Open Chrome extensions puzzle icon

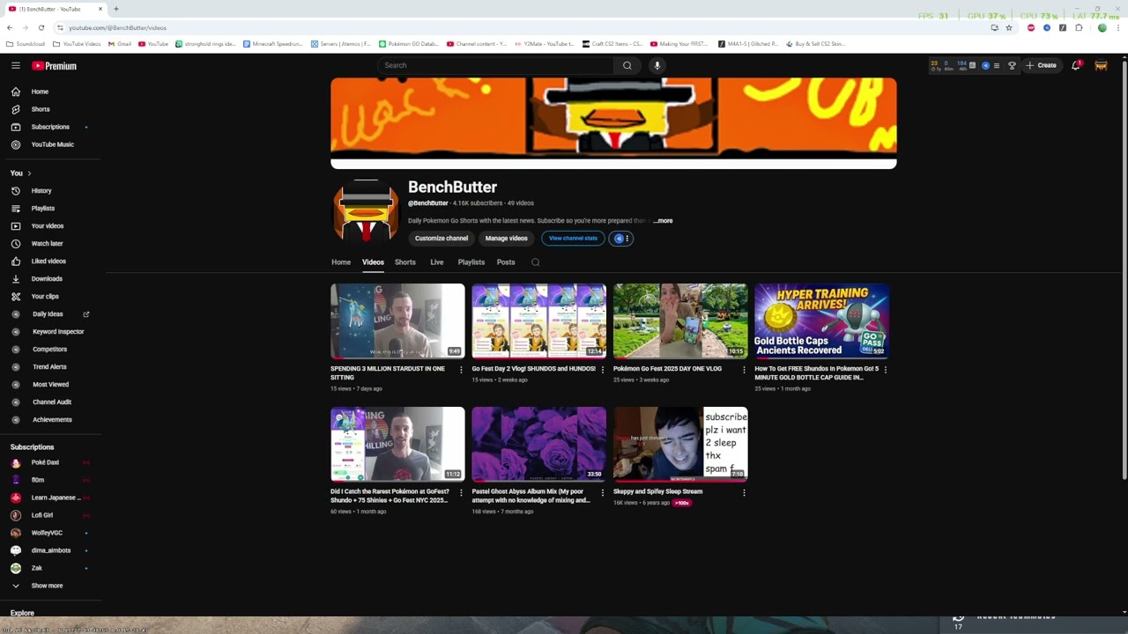pyautogui.click(x=1079, y=27)
